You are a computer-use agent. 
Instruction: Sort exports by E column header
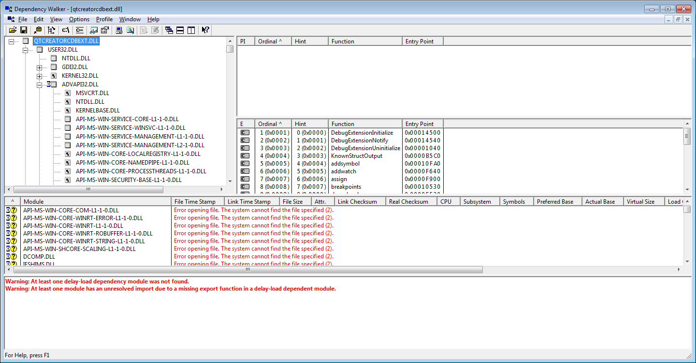click(x=246, y=124)
